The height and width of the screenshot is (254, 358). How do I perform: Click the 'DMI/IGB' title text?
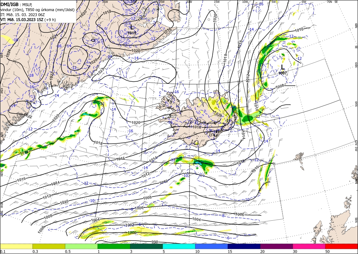pyautogui.click(x=9, y=4)
